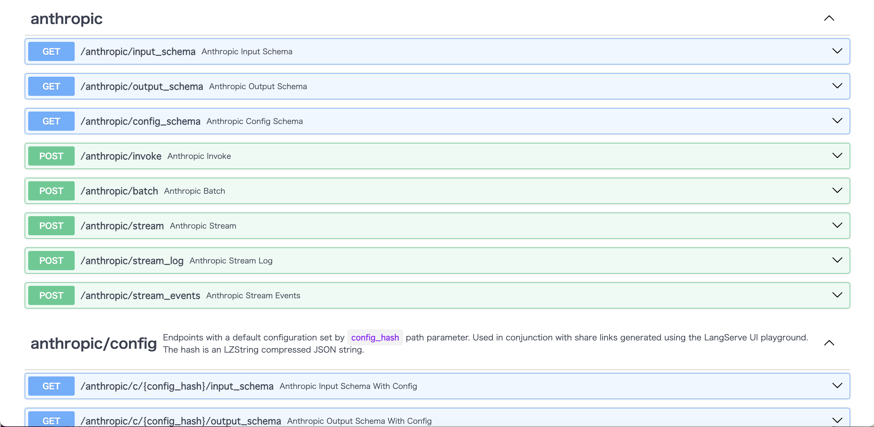The image size is (874, 427).
Task: Click the anthropic/config section heading
Action: 94,343
